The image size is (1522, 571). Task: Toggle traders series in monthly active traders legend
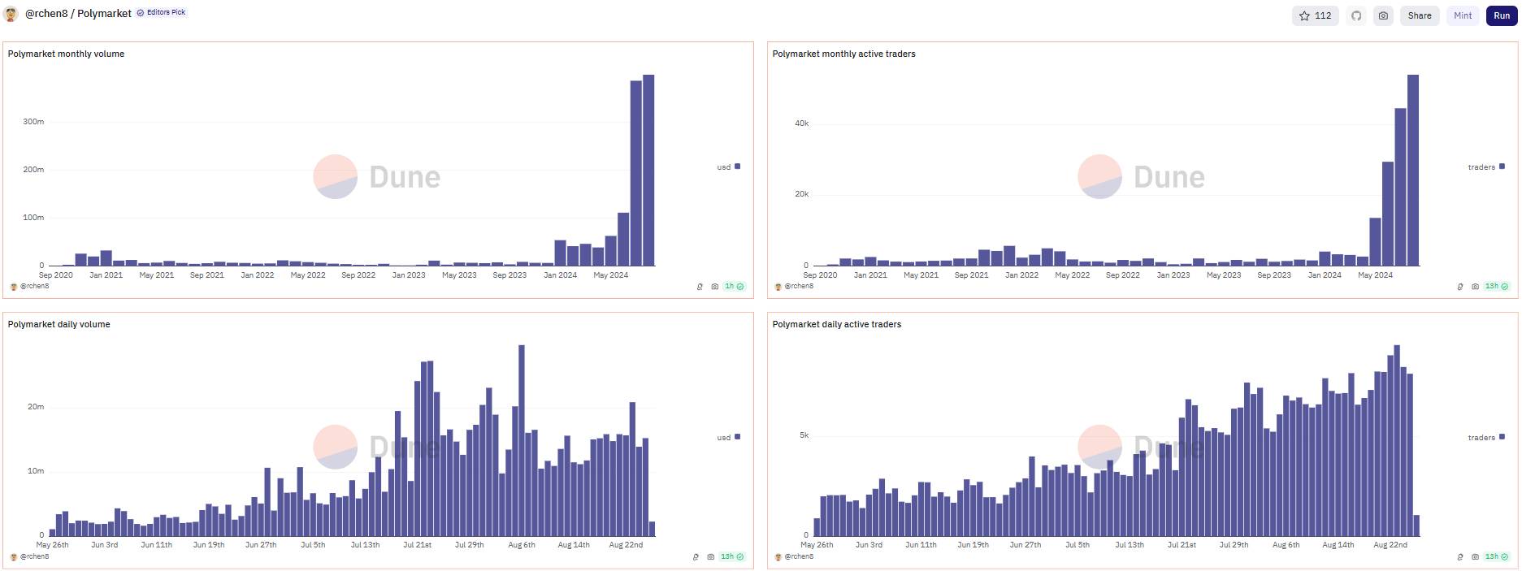click(x=1485, y=167)
